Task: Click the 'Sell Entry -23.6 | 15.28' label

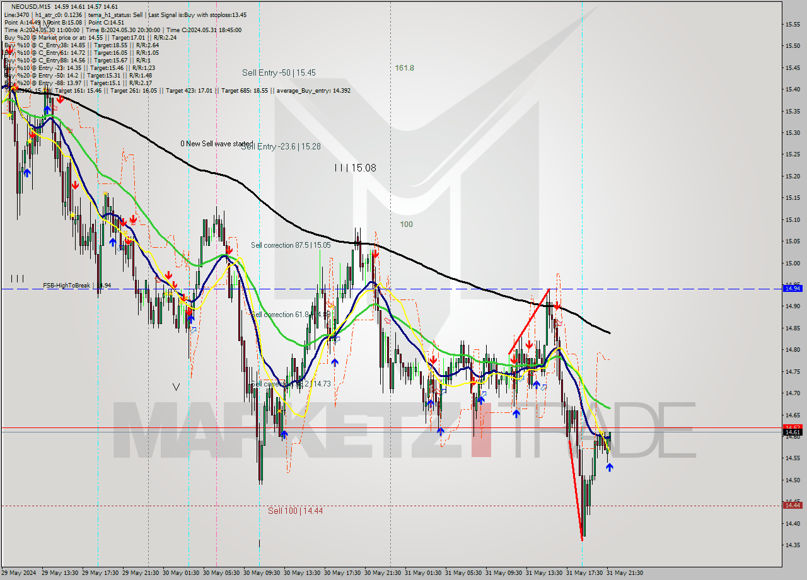Action: (281, 146)
